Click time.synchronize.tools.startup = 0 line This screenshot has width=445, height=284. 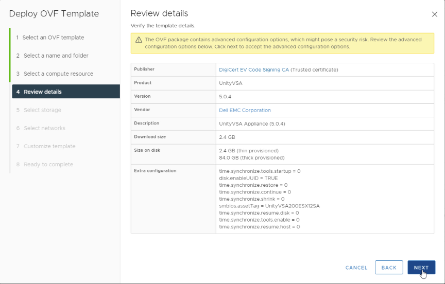tap(260, 171)
